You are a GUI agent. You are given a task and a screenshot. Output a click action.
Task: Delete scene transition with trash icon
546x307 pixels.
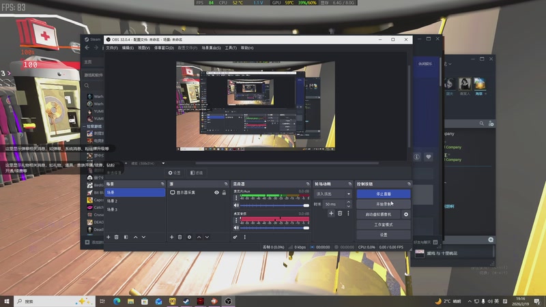340,214
